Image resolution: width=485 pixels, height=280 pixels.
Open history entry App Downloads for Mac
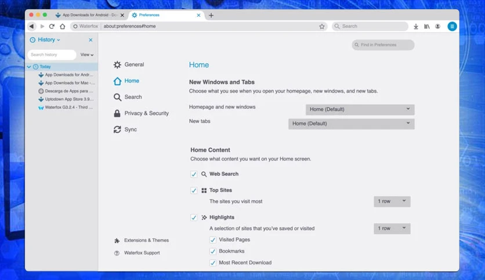coord(67,83)
